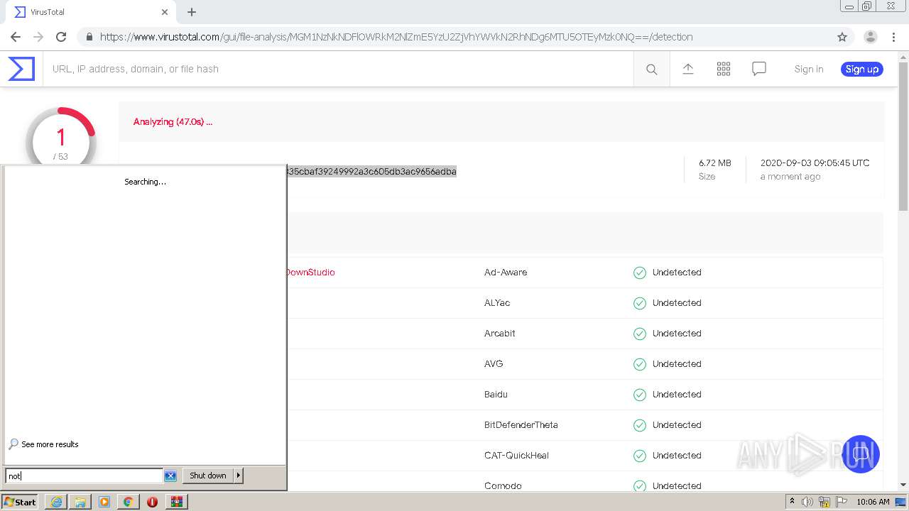Image resolution: width=909 pixels, height=511 pixels.
Task: Click the 2020-09-03 UTC timestamp
Action: point(815,163)
